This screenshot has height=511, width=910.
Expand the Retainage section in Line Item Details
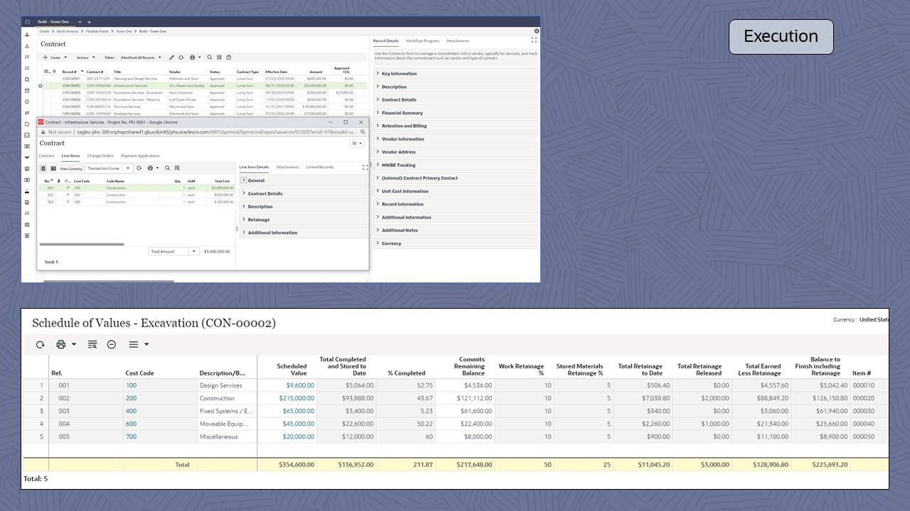point(258,220)
